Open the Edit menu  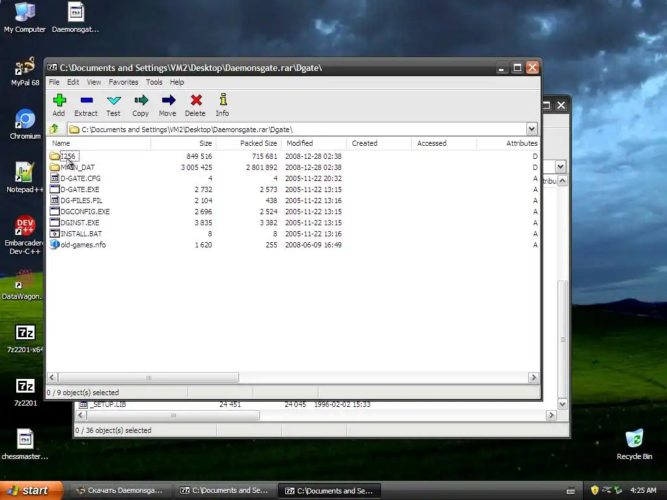coord(73,82)
